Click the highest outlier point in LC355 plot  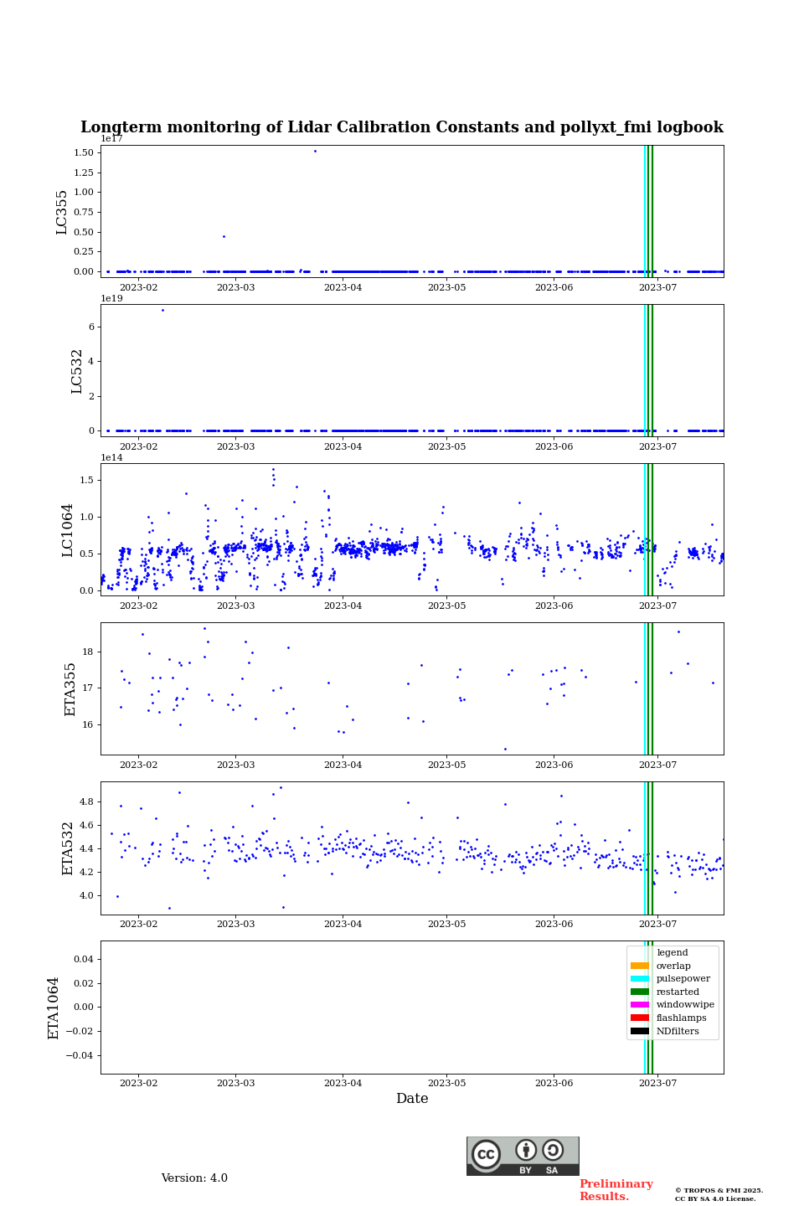[315, 151]
